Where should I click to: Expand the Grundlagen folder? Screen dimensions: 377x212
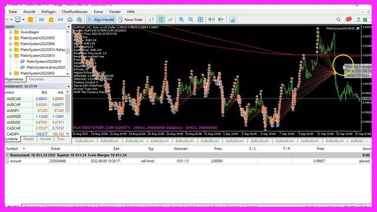click(x=11, y=32)
